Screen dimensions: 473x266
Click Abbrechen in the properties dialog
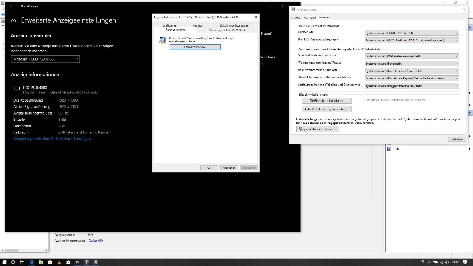click(x=229, y=168)
